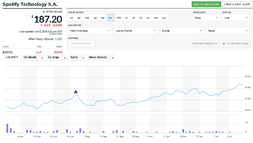The height and width of the screenshot is (143, 253).
Task: Click the 9 Jul date axis label
Action: pos(229,136)
